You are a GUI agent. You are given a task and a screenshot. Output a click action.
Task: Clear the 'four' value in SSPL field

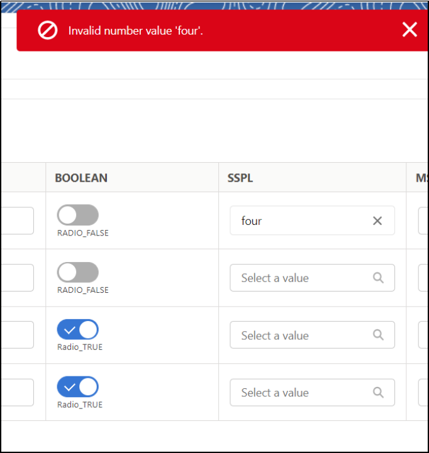[377, 221]
